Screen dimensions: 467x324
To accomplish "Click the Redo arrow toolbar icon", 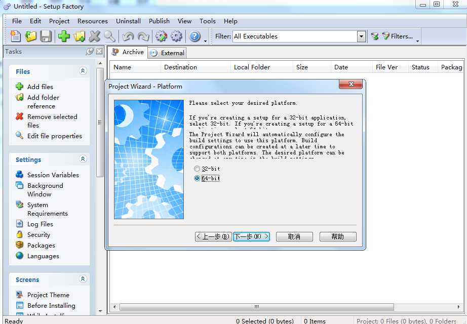I will click(143, 36).
